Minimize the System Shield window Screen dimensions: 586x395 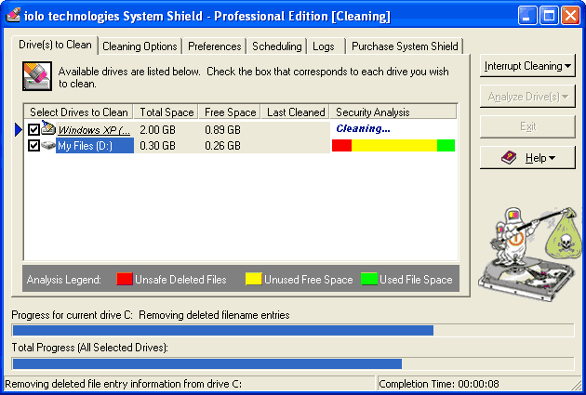tap(527, 16)
